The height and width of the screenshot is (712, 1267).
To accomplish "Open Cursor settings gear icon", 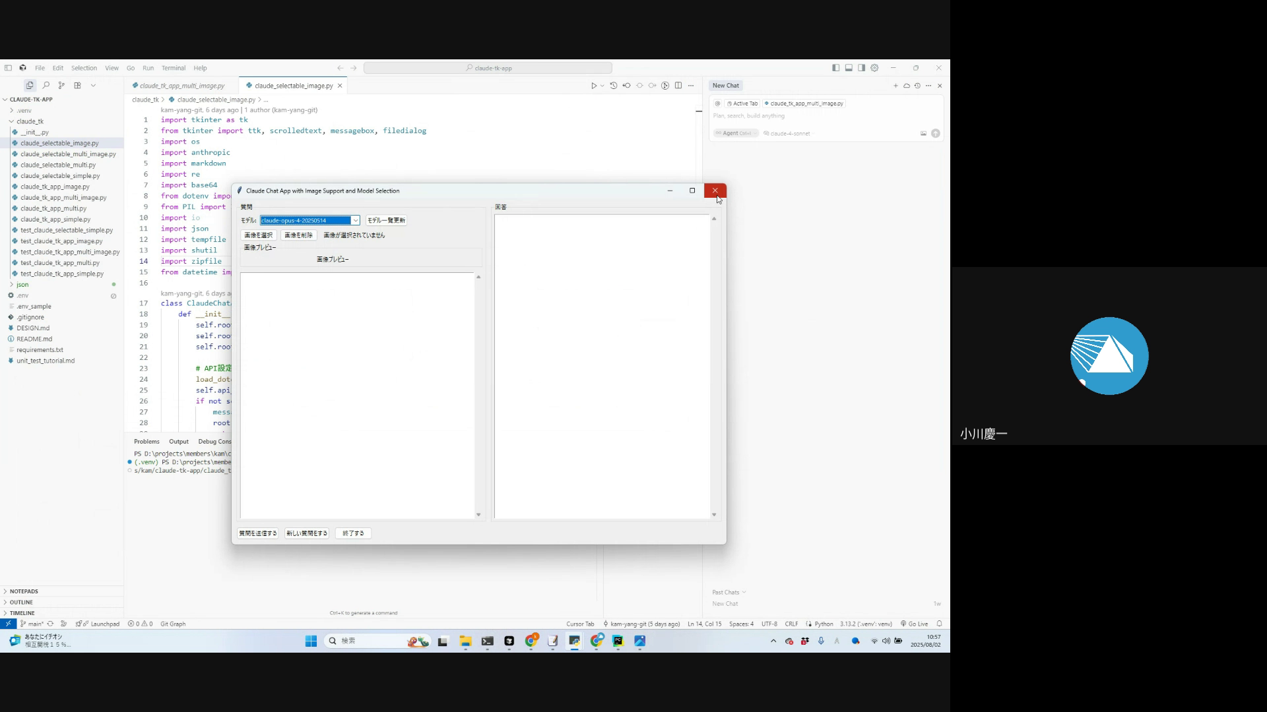I will coord(874,68).
